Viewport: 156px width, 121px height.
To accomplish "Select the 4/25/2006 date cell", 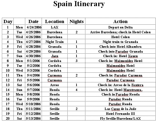I will (33, 32).
